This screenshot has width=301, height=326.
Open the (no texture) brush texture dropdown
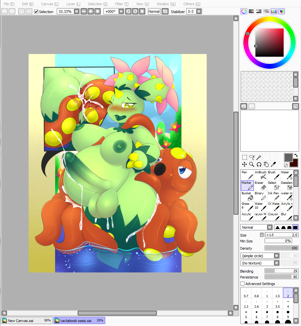[276, 263]
